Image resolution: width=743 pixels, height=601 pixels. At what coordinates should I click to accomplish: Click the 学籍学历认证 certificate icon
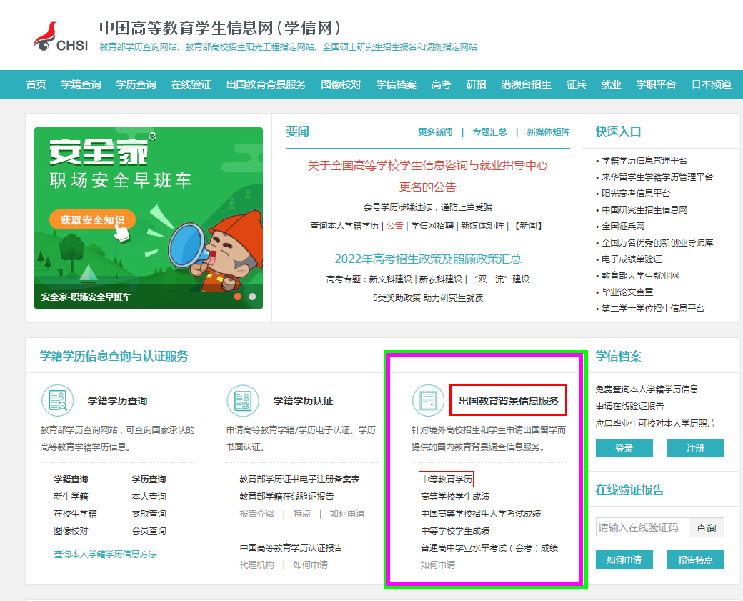[x=243, y=400]
